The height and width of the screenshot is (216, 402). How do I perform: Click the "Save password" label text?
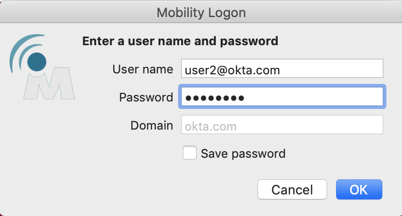pos(243,154)
